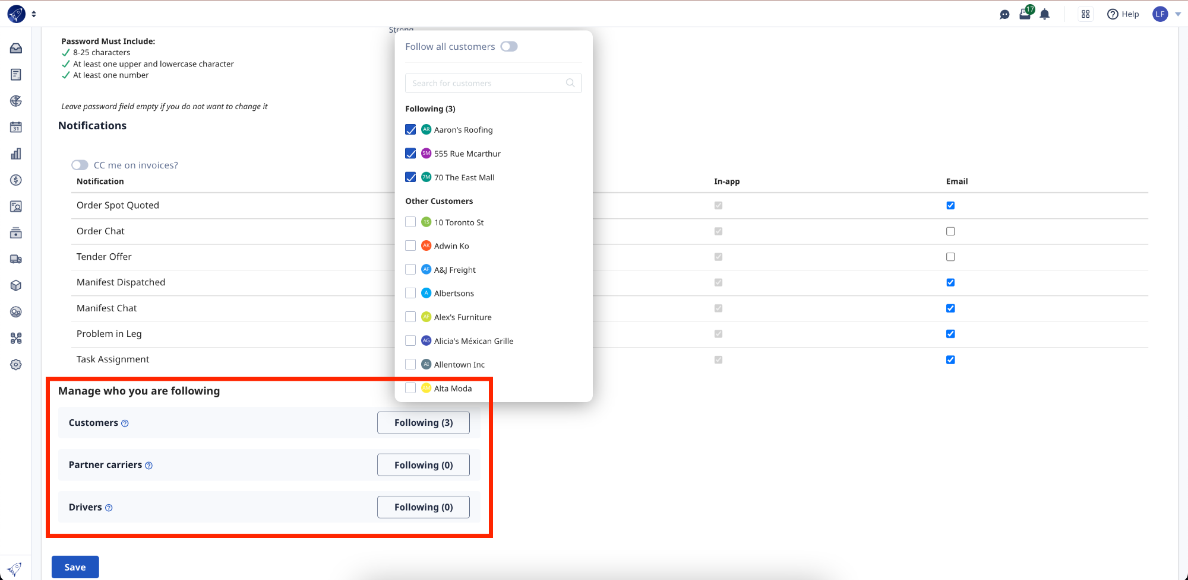The image size is (1188, 580).
Task: Open the Help link in header
Action: pos(1123,14)
